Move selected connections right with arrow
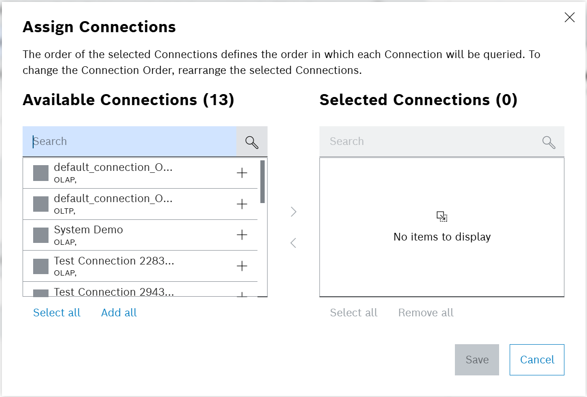Viewport: 587px width, 397px height. [293, 212]
